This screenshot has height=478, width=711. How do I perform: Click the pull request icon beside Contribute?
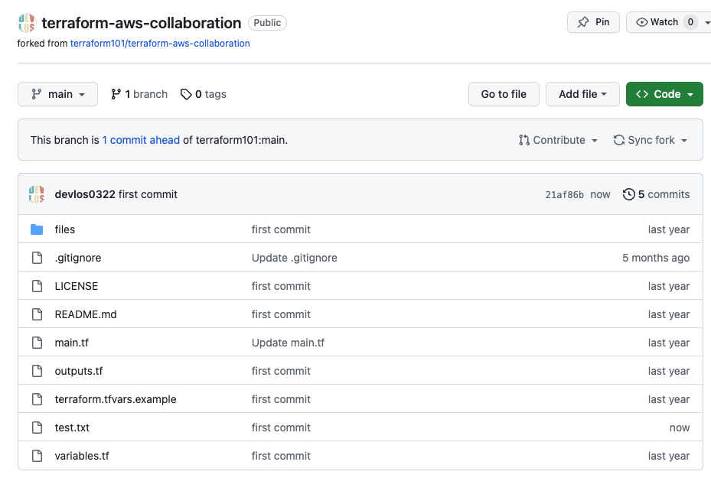[523, 140]
